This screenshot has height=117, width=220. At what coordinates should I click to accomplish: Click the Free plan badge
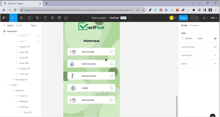(x=124, y=18)
